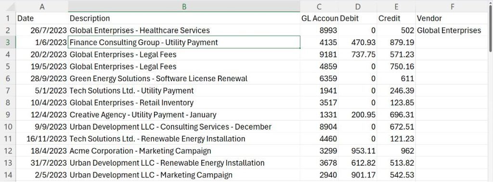
Task: Select GL account 4135 cell
Action: (319, 42)
